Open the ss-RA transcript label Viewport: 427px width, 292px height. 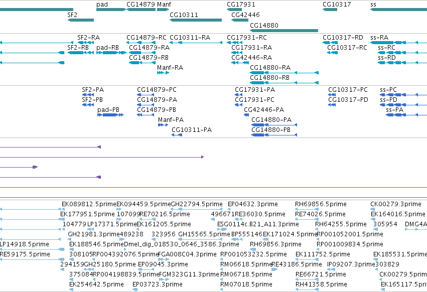pyautogui.click(x=379, y=37)
